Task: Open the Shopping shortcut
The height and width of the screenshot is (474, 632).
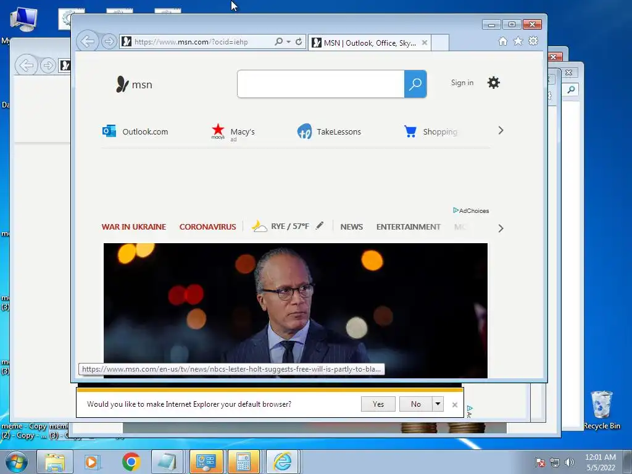Action: click(430, 131)
